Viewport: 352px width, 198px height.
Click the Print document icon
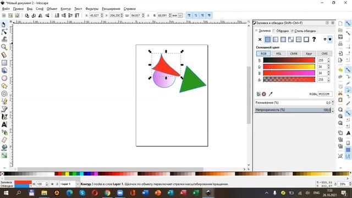[340, 43]
